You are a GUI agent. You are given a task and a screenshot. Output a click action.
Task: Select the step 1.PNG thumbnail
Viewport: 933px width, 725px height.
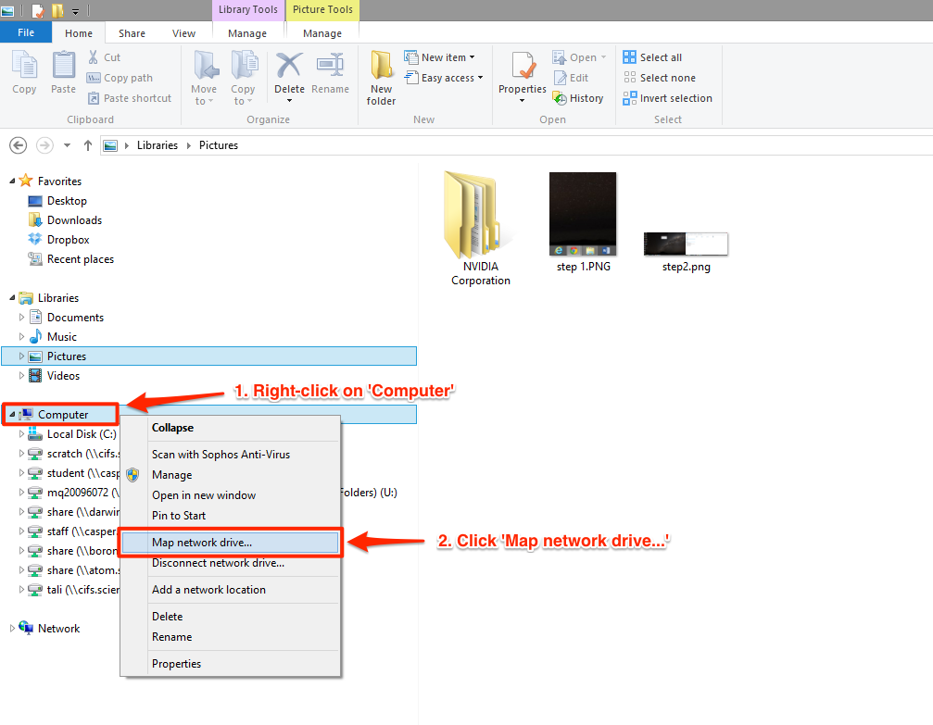click(583, 215)
